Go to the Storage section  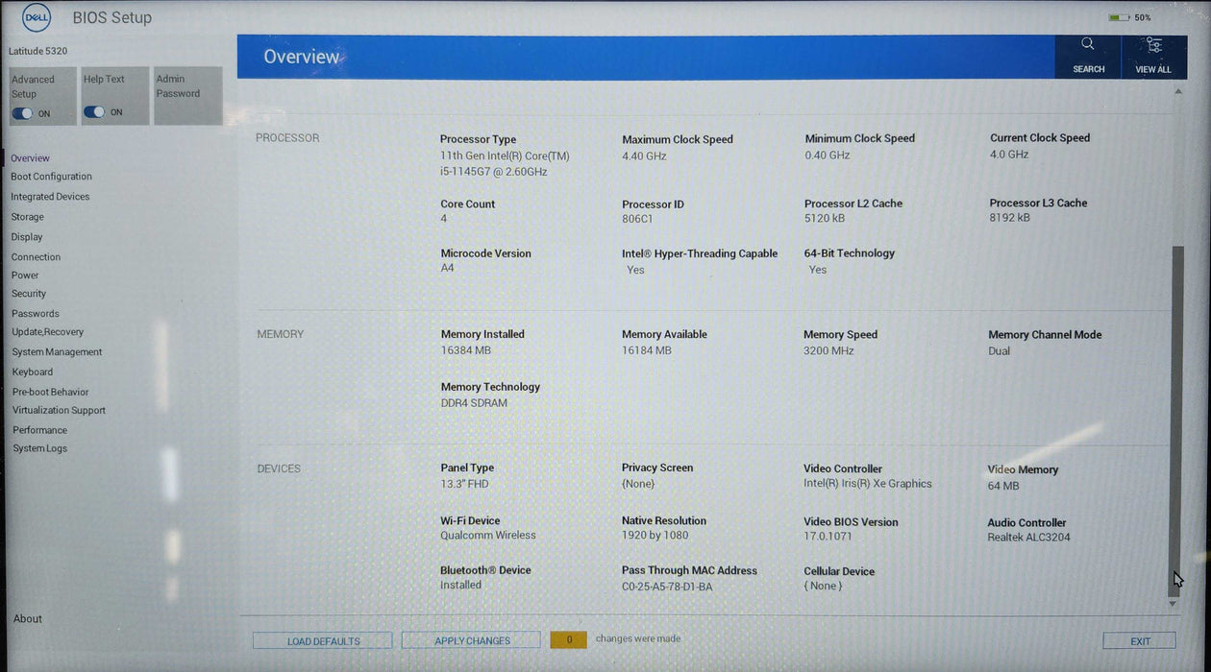tap(28, 217)
